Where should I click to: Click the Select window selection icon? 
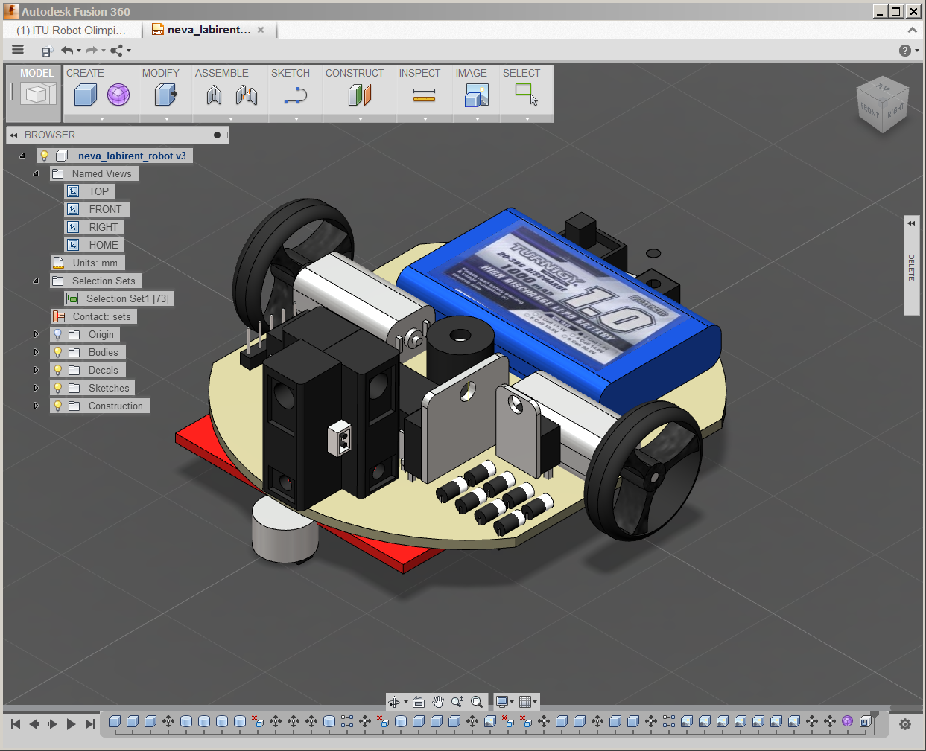click(x=527, y=95)
